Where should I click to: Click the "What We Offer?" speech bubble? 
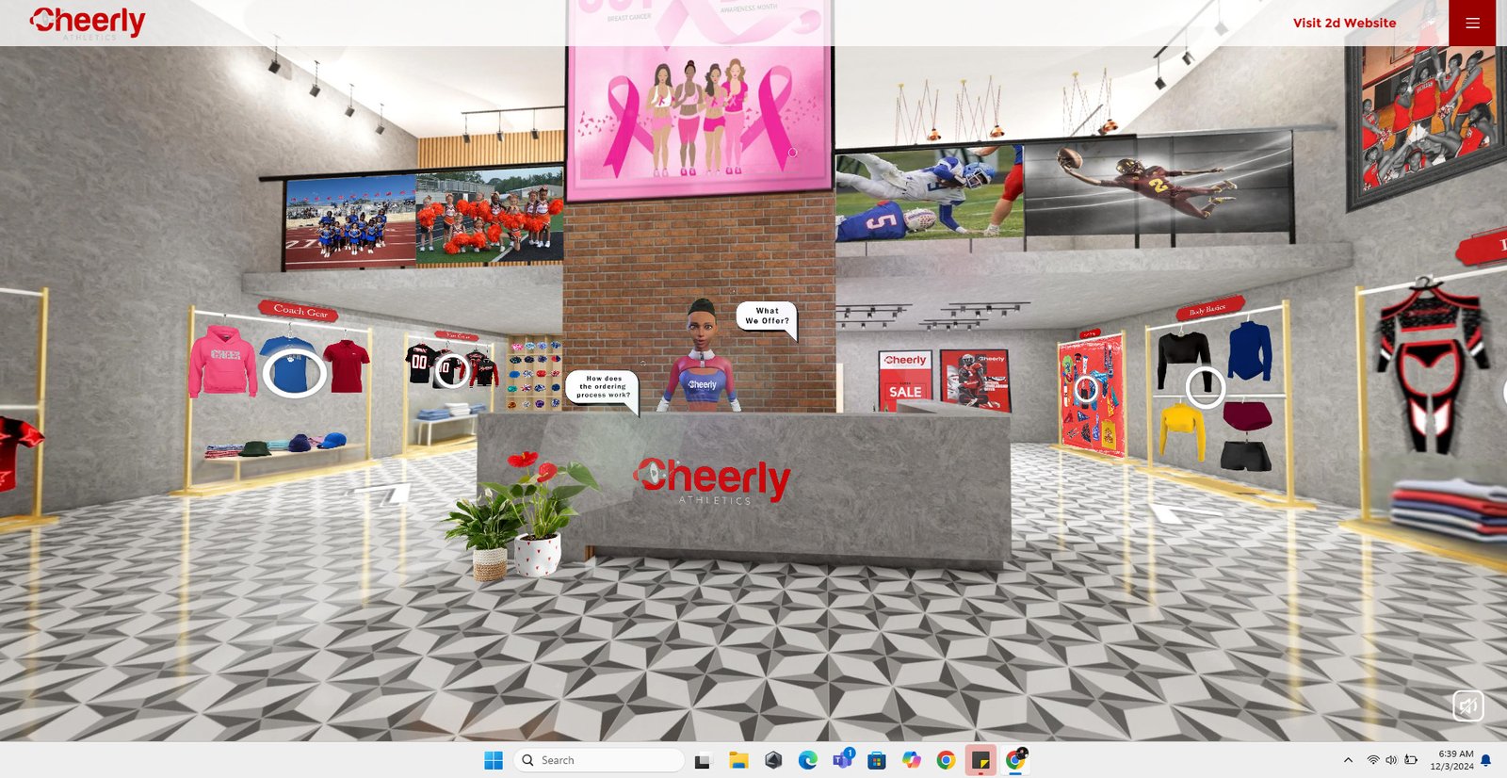pyautogui.click(x=767, y=316)
